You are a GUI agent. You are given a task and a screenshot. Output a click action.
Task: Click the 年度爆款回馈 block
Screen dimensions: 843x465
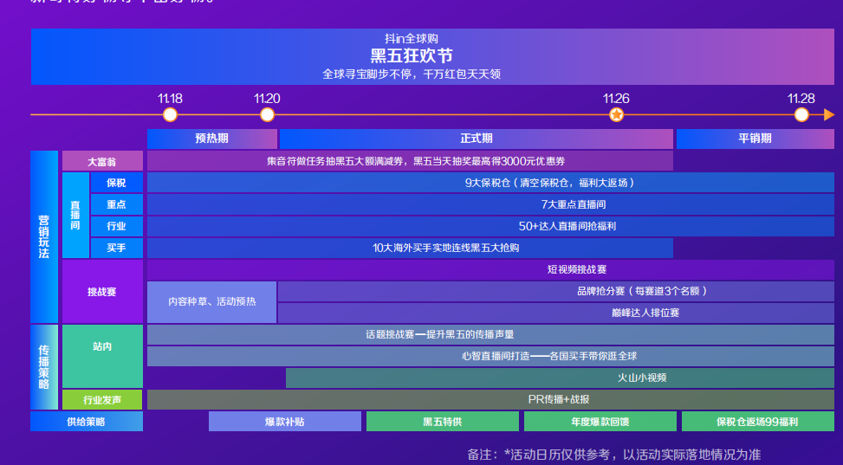tap(600, 422)
